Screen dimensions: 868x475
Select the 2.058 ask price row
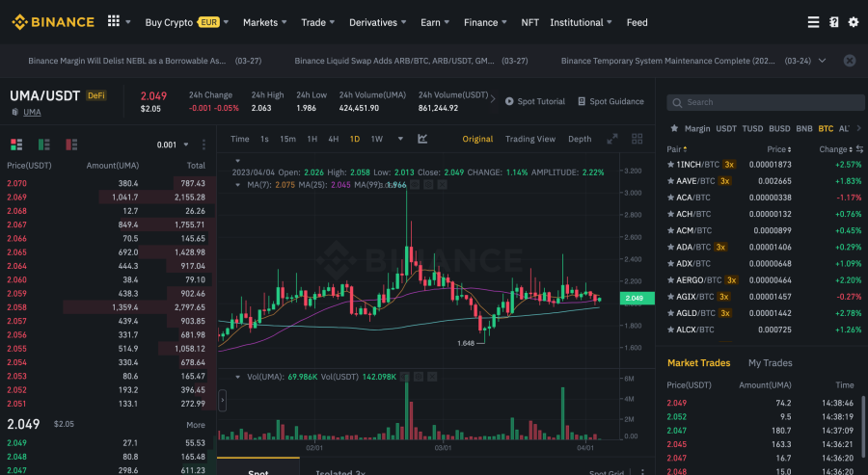(108, 307)
